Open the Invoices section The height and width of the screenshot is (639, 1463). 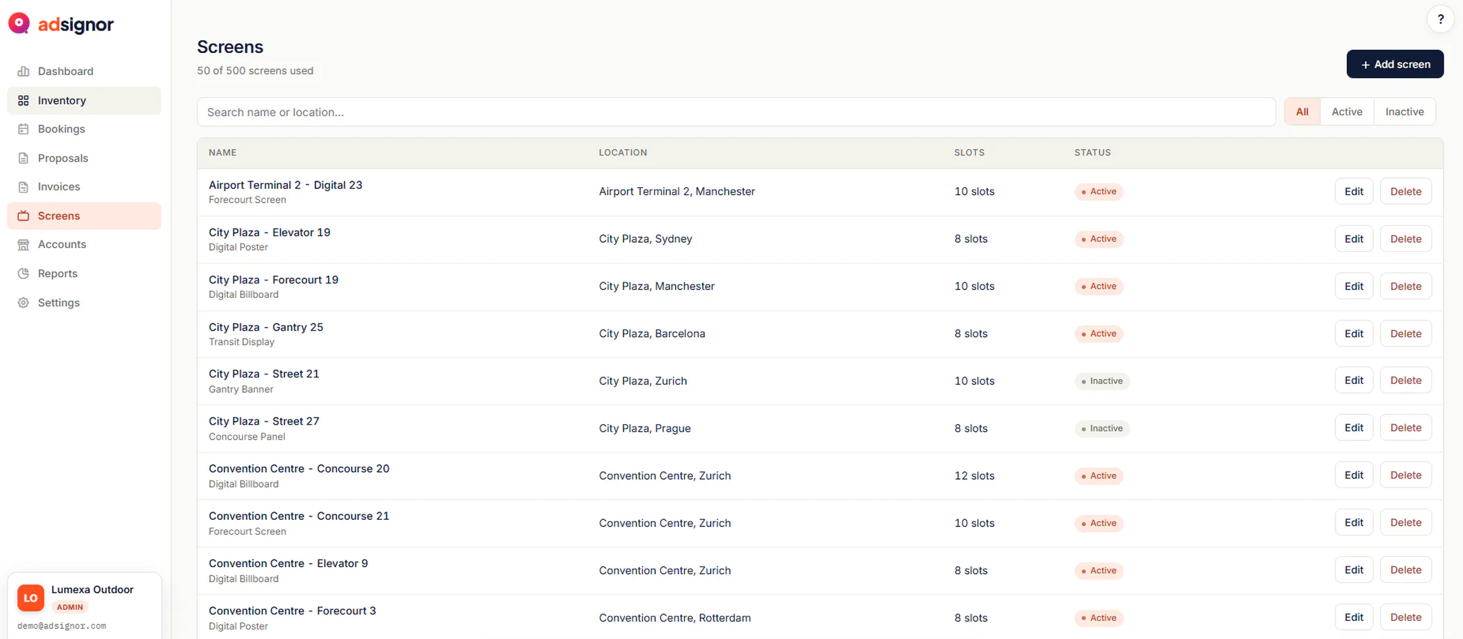pyautogui.click(x=84, y=186)
